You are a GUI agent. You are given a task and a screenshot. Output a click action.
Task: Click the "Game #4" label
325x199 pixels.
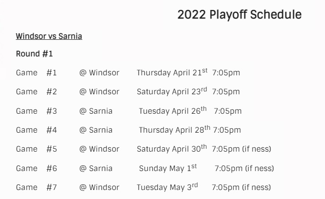pyautogui.click(x=36, y=130)
